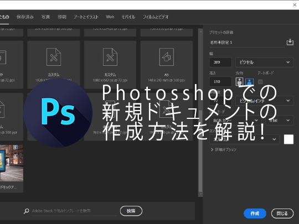Click the width field showing 389
The image size is (299, 224).
point(220,62)
